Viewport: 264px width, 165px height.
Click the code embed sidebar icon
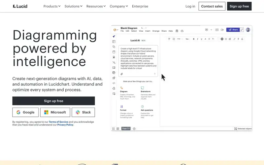pos(114,83)
